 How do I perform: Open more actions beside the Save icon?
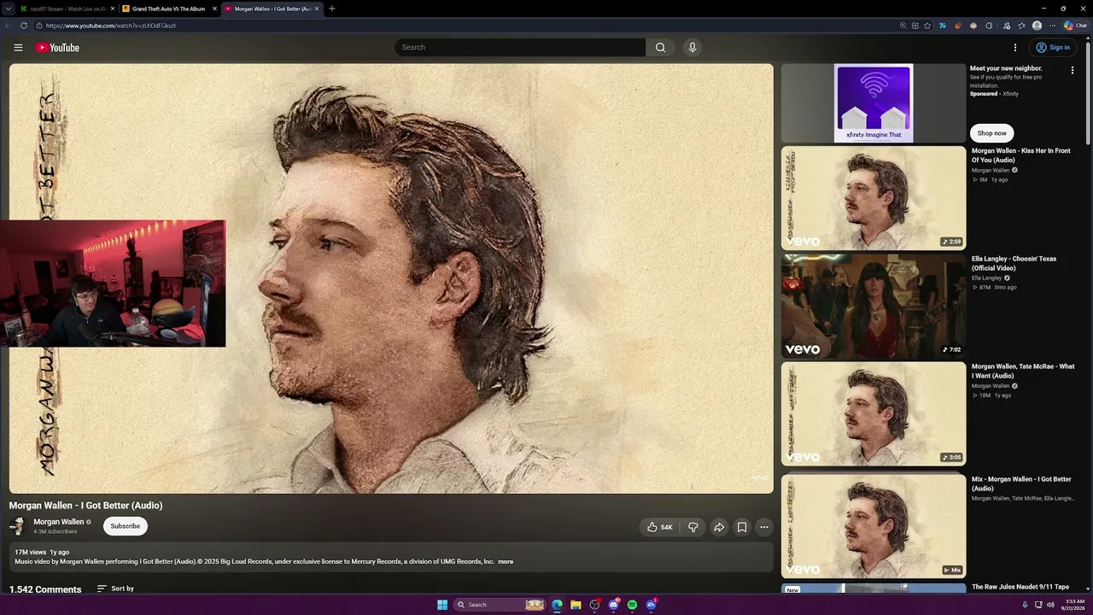click(x=764, y=527)
